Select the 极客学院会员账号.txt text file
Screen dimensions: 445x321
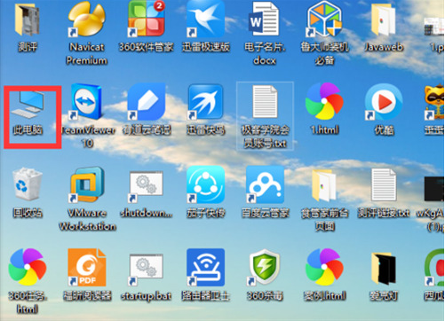coord(265,102)
